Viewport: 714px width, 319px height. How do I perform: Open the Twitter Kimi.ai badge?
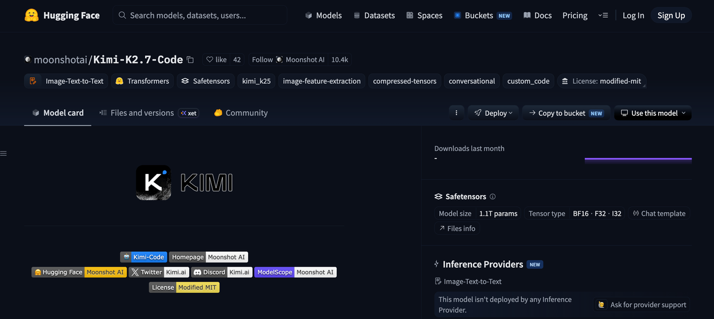click(159, 272)
